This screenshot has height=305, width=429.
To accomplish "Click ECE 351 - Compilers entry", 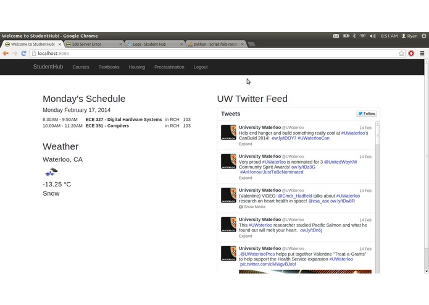I will (107, 126).
